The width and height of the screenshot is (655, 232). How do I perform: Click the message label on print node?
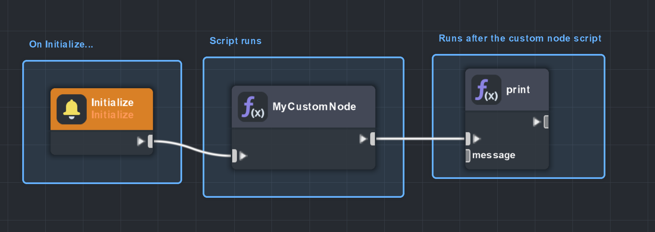coord(493,155)
